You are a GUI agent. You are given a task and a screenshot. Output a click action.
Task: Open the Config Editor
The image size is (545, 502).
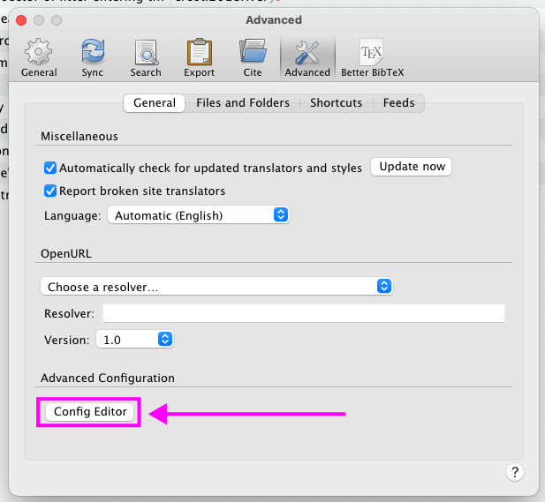pos(91,412)
